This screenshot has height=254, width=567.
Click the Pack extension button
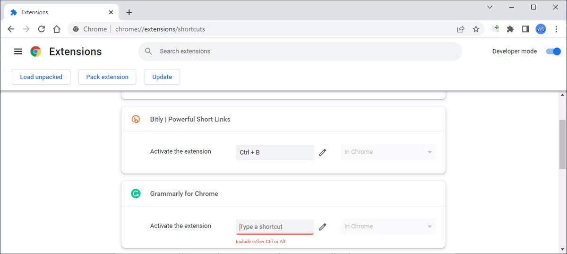[x=107, y=77]
